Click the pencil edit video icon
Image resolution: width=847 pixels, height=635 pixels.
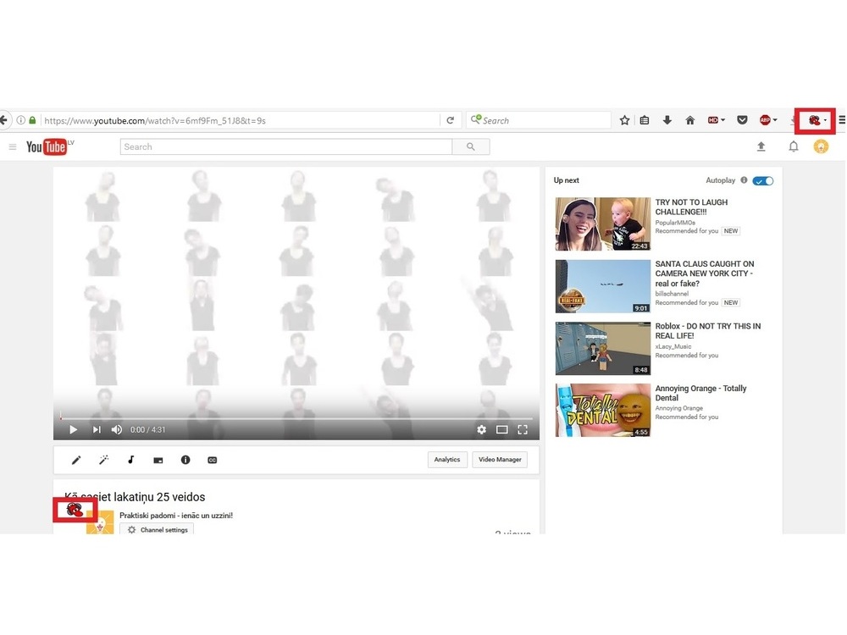[76, 460]
